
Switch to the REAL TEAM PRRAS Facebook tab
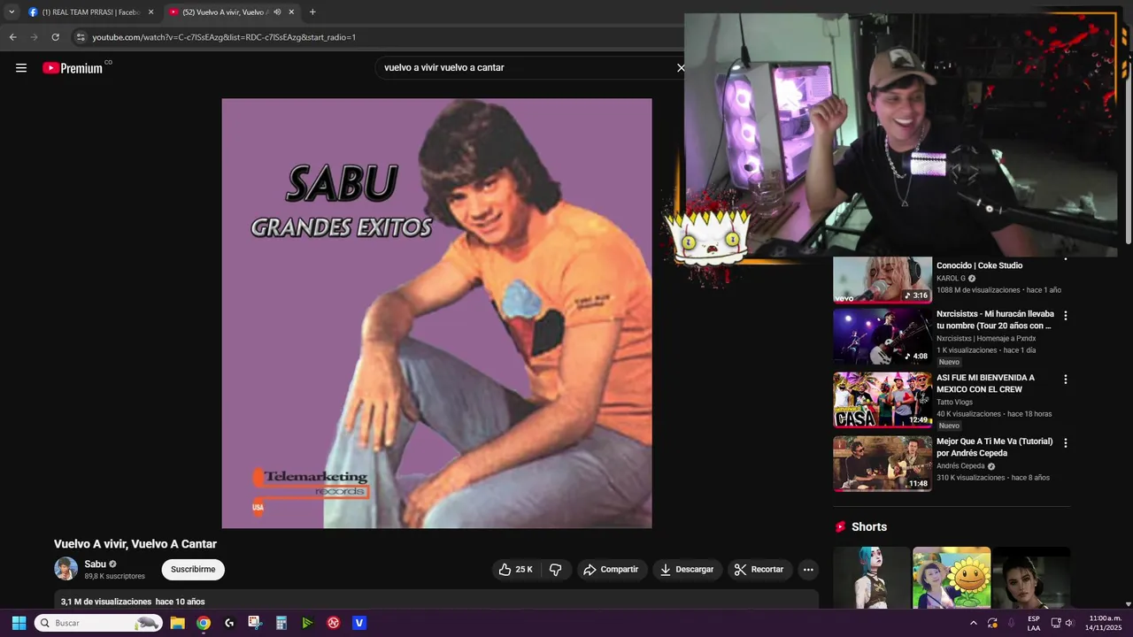pyautogui.click(x=90, y=12)
